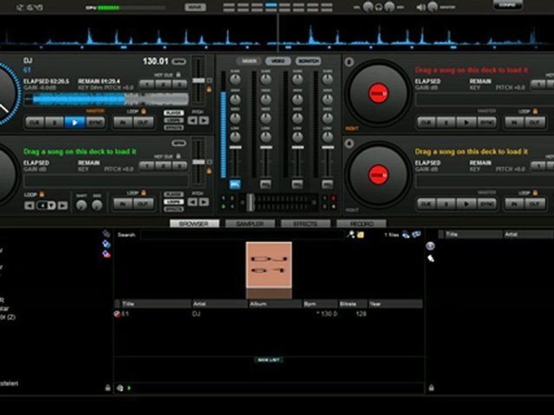
Task: Trigger hot cue 3 on the top-left deck
Action: coord(179,84)
